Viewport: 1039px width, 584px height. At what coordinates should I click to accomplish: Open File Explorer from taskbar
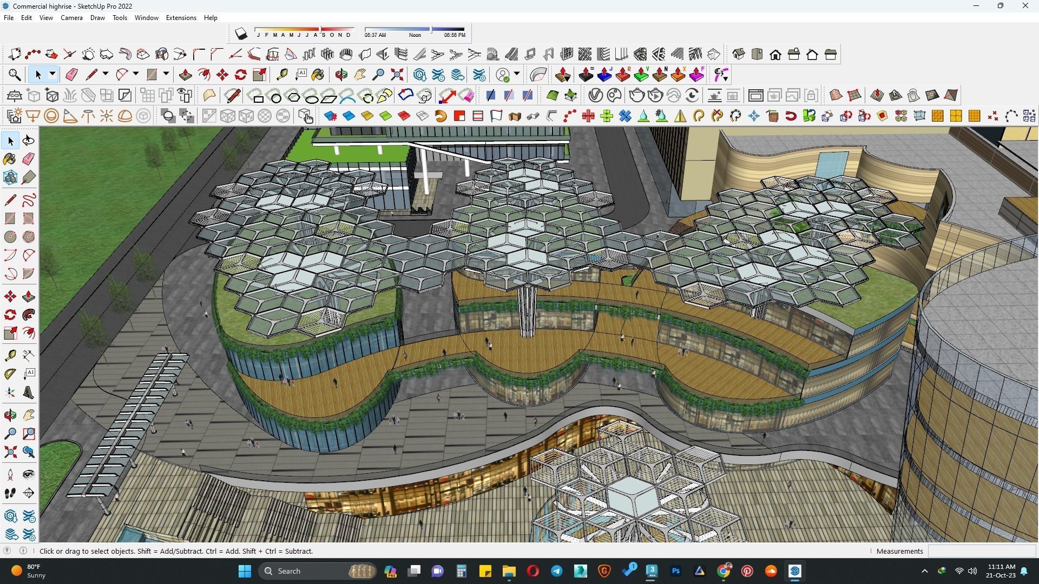click(x=509, y=571)
